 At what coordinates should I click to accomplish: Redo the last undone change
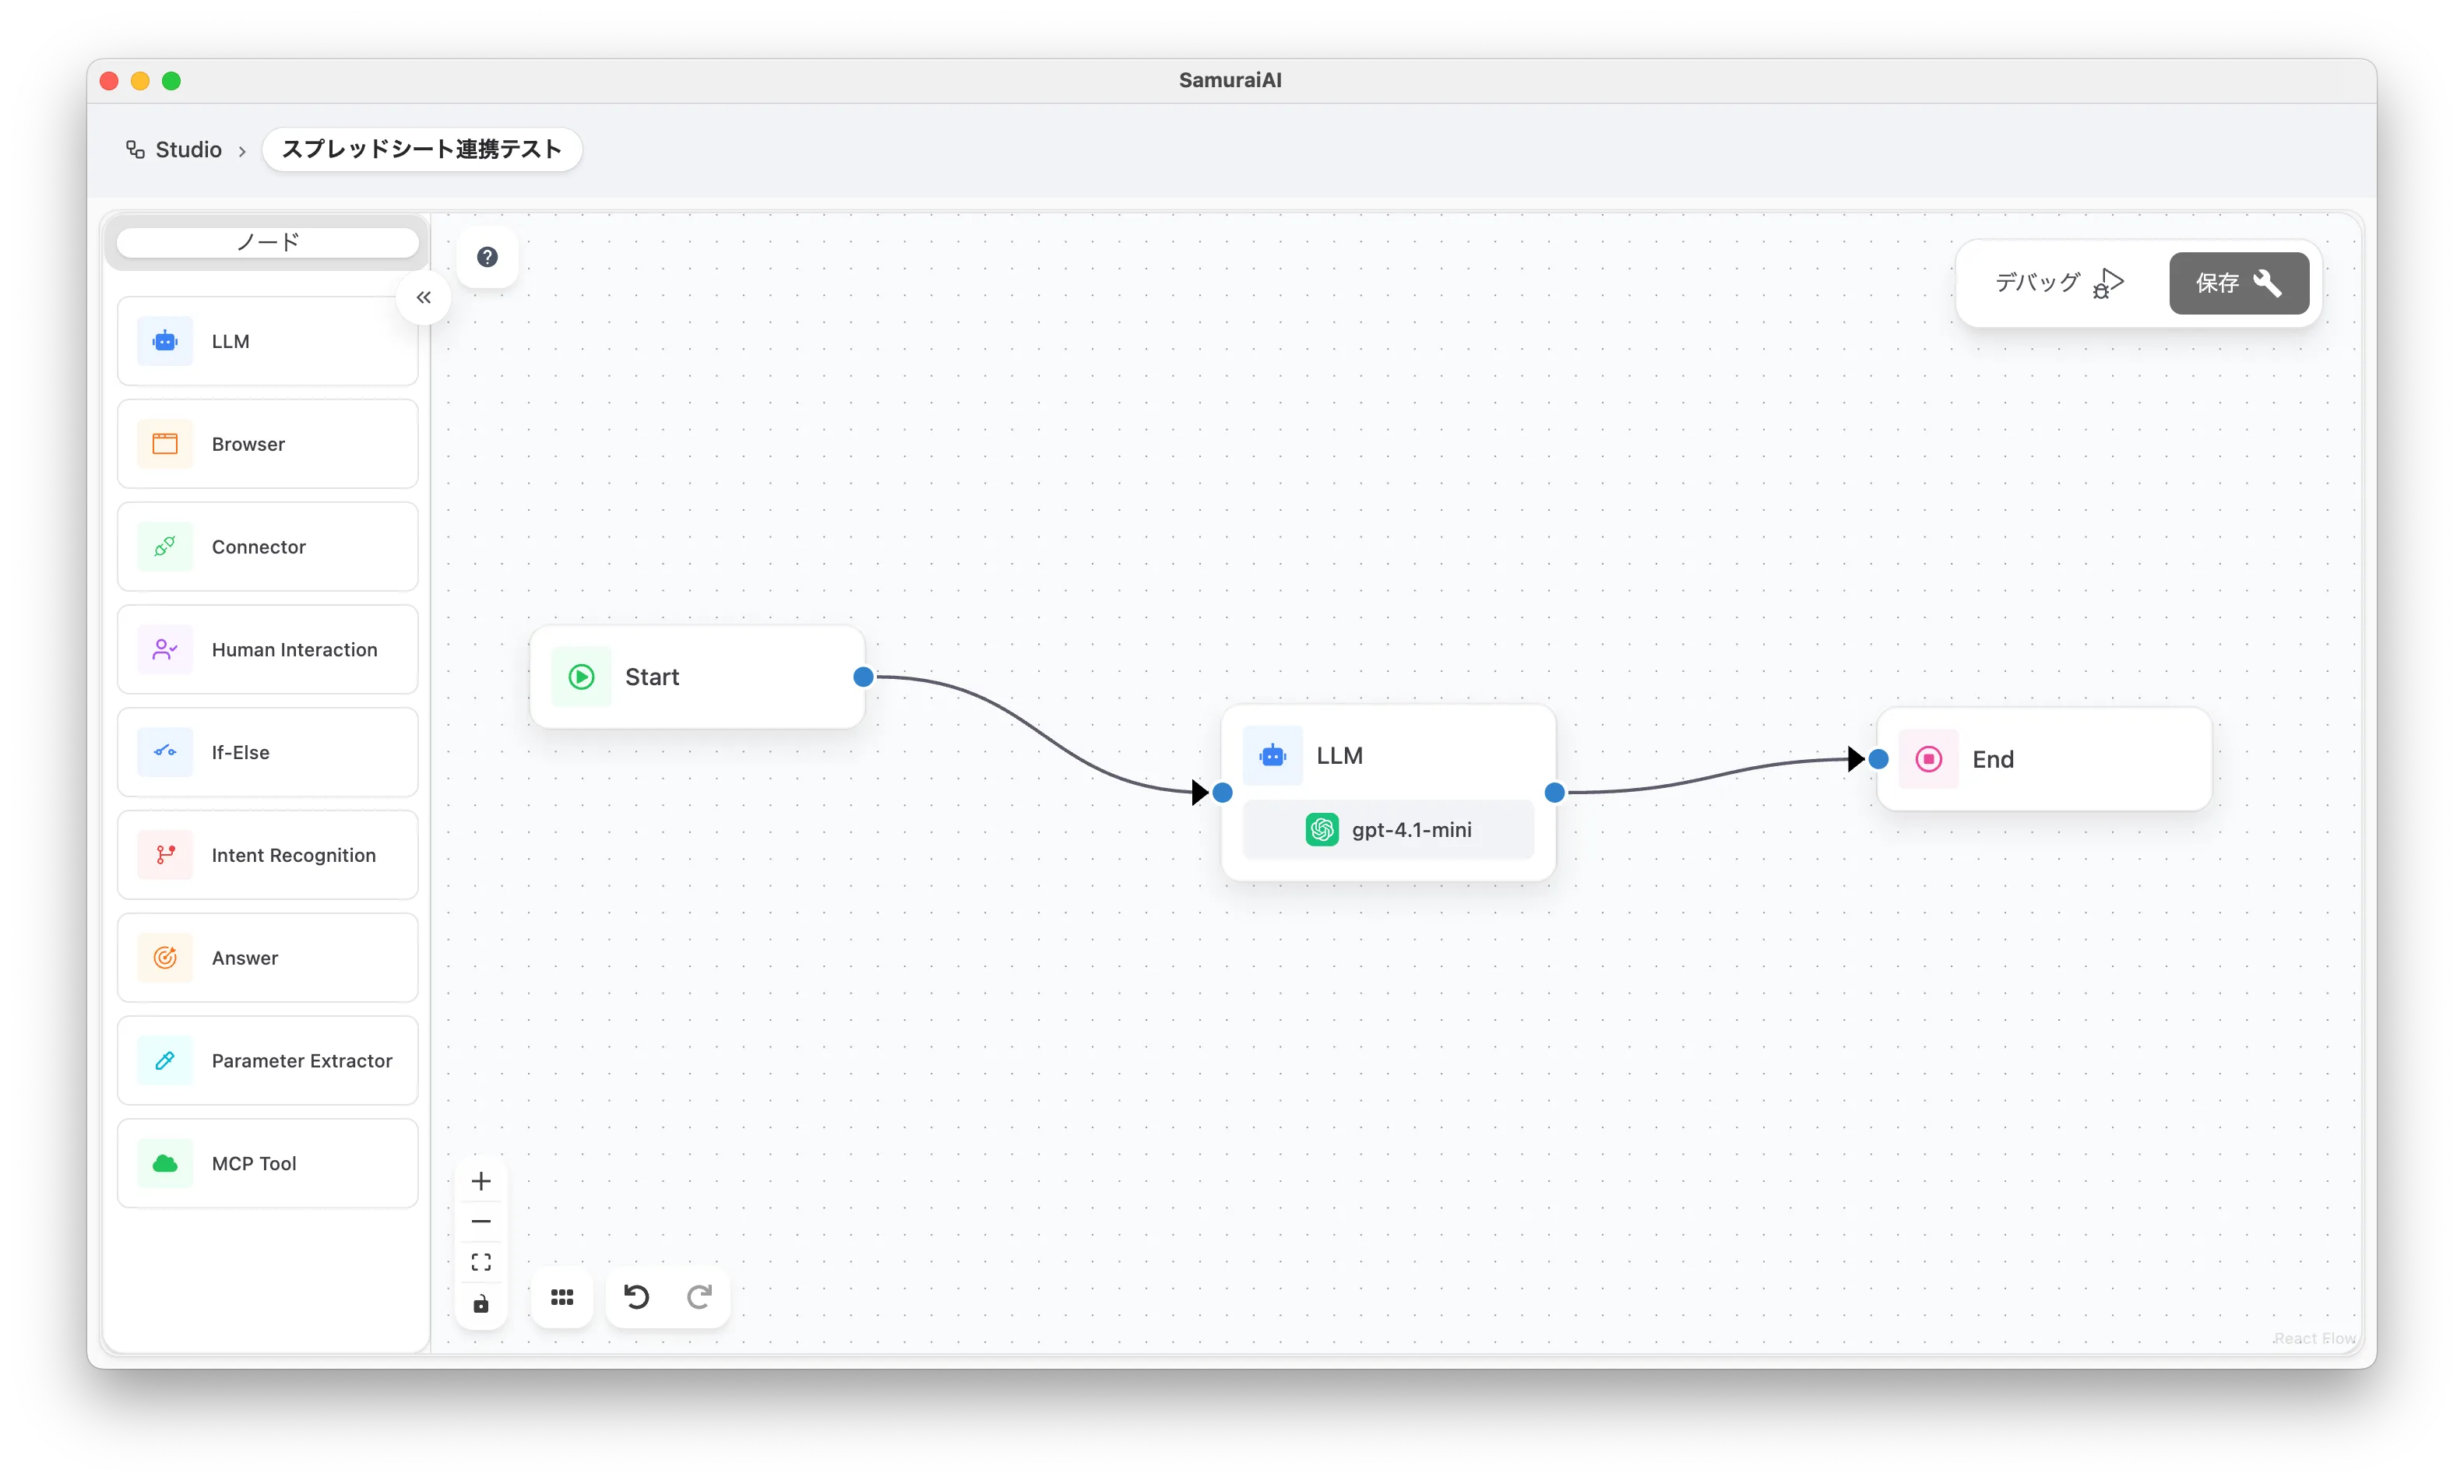point(699,1297)
